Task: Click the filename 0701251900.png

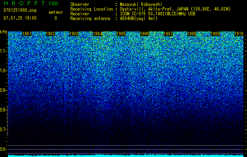Action: tap(20, 10)
